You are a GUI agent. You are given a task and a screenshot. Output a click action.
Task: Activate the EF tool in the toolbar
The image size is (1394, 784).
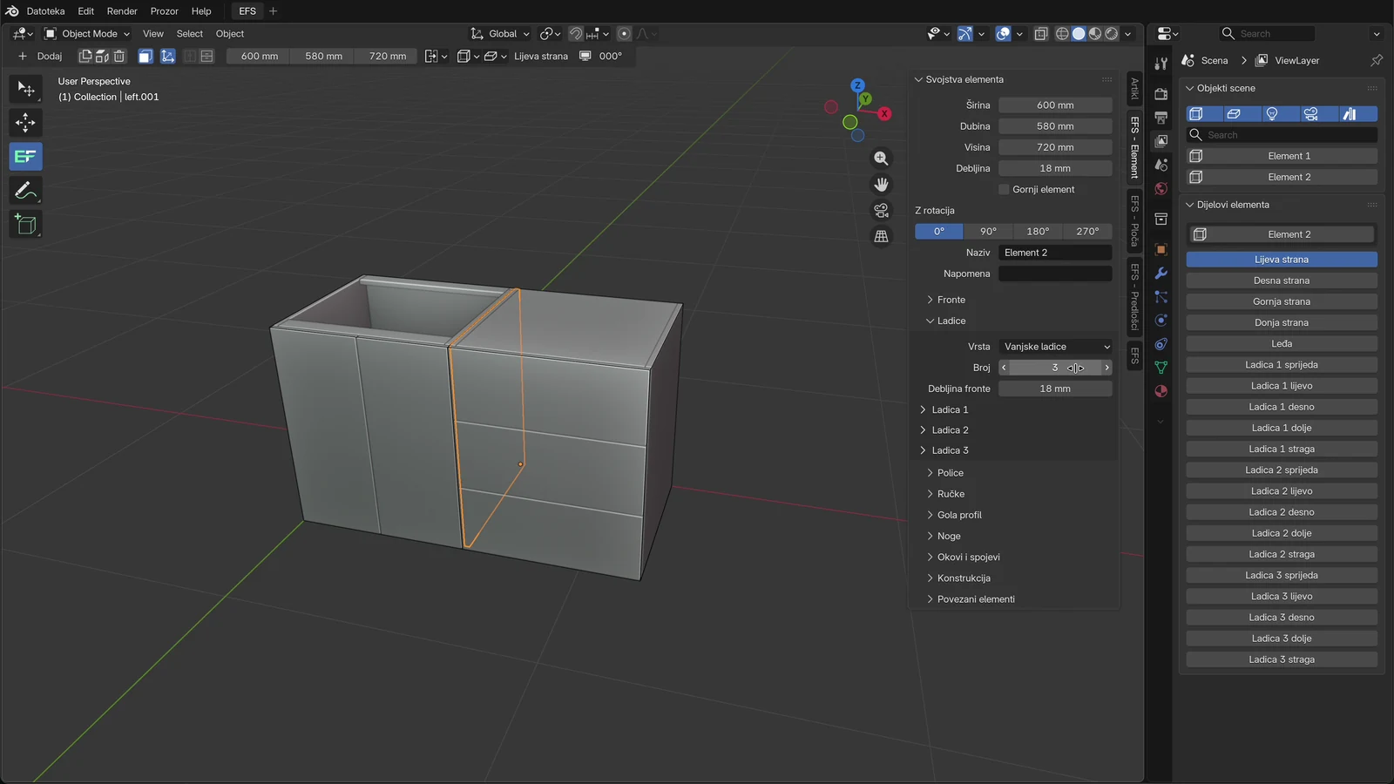click(x=25, y=157)
